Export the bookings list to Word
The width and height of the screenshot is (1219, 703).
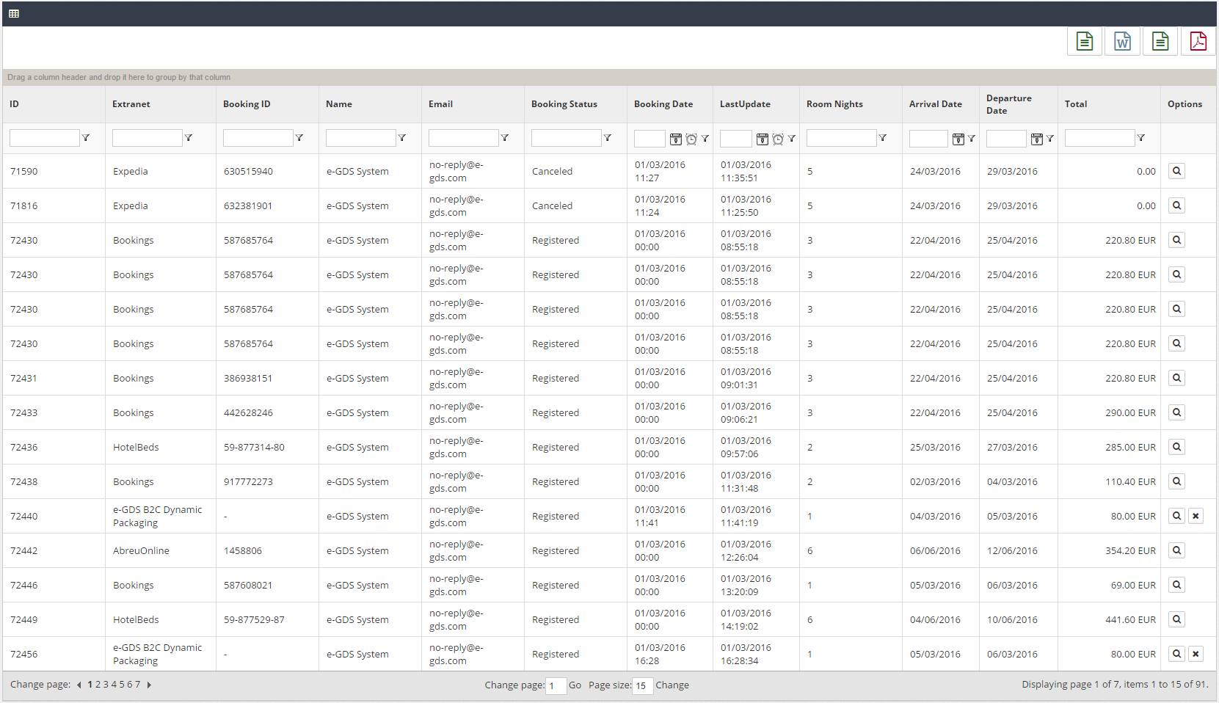coord(1122,42)
